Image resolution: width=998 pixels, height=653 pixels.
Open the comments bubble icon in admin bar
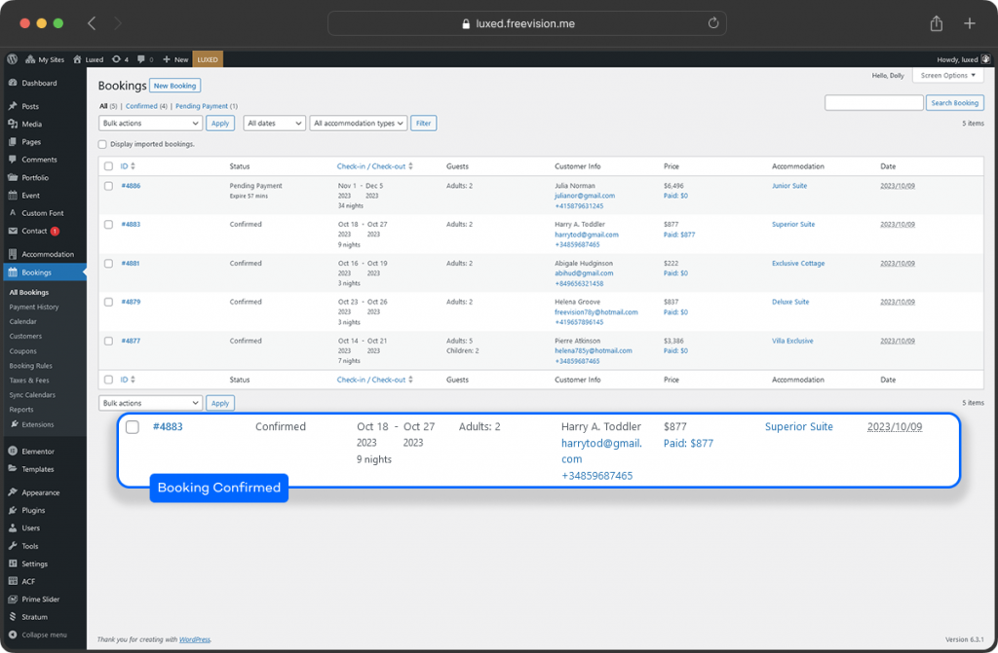pyautogui.click(x=142, y=59)
